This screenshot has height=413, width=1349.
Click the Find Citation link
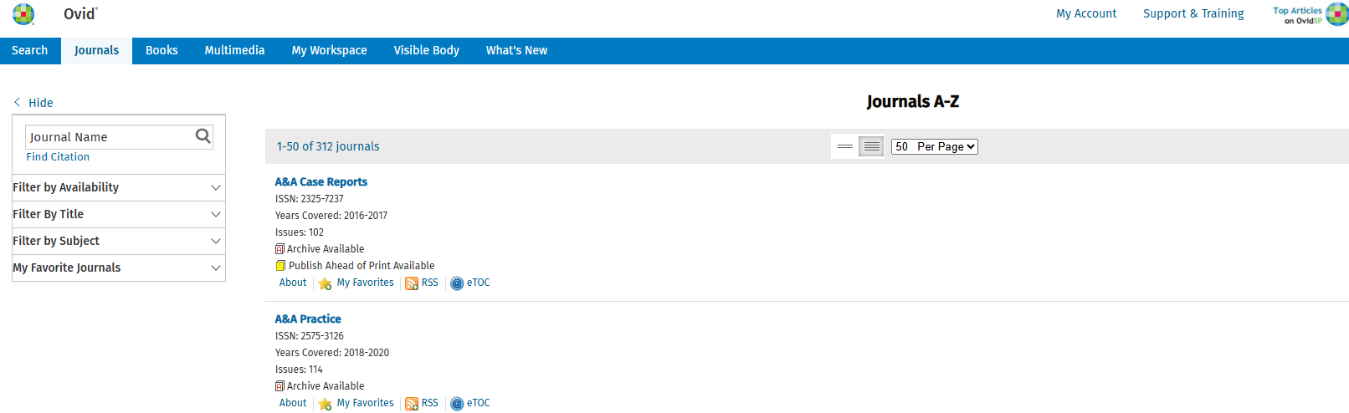[58, 157]
